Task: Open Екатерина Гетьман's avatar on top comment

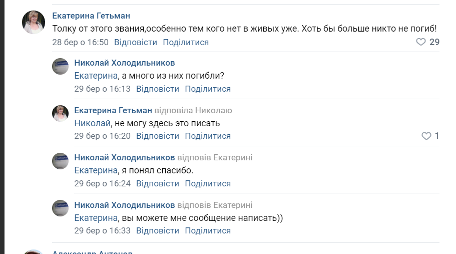Action: (x=34, y=22)
